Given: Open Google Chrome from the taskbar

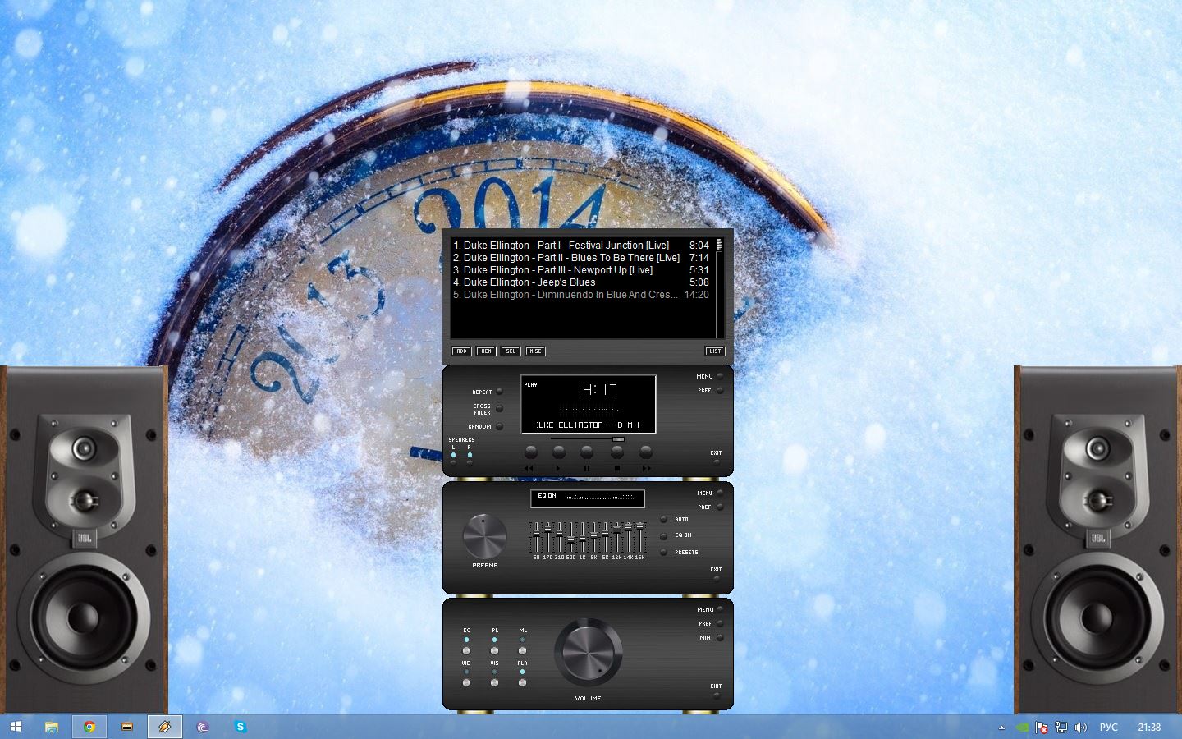Looking at the screenshot, I should pyautogui.click(x=89, y=727).
